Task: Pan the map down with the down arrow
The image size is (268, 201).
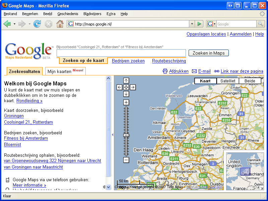Action: 126,94
